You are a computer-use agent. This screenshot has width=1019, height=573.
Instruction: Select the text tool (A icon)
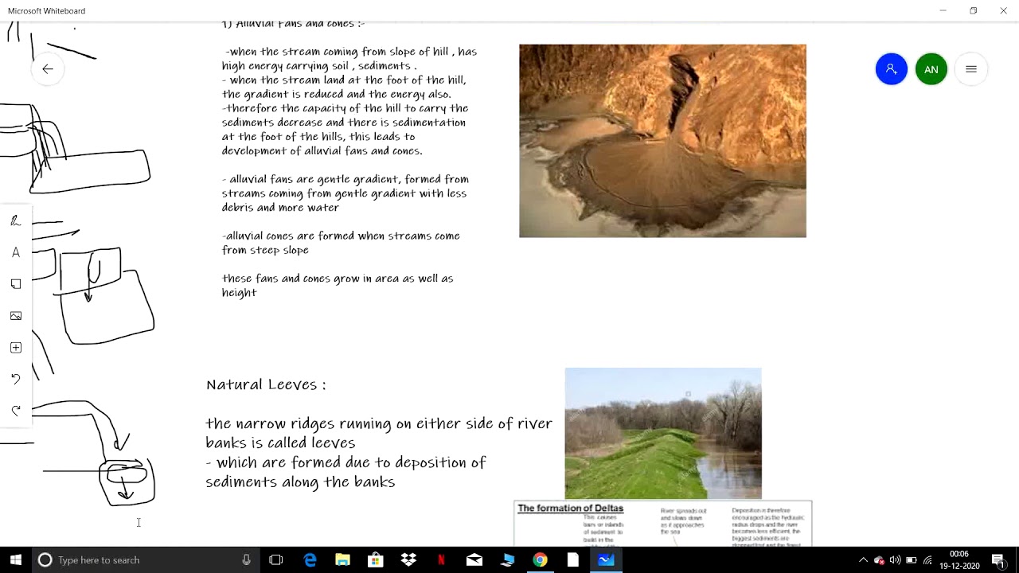(x=16, y=252)
